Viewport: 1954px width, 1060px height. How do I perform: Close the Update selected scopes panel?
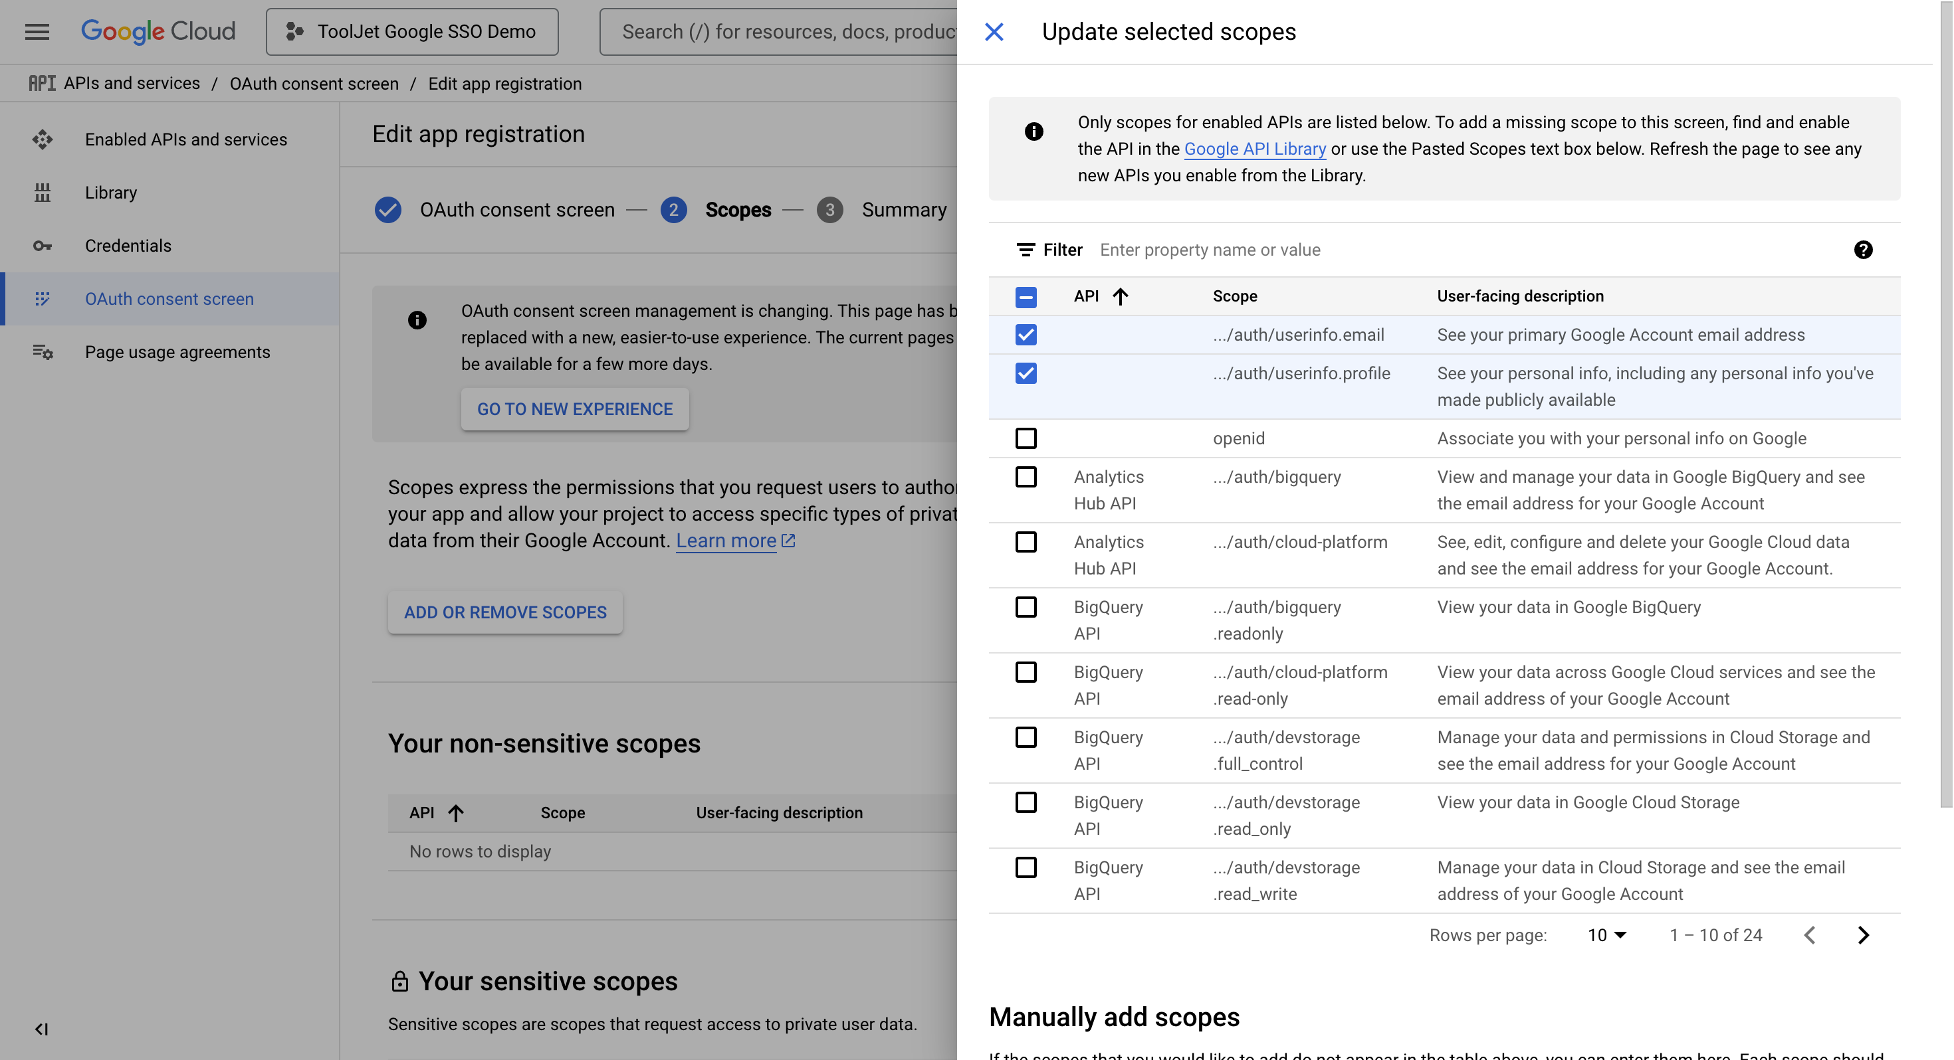coord(994,32)
